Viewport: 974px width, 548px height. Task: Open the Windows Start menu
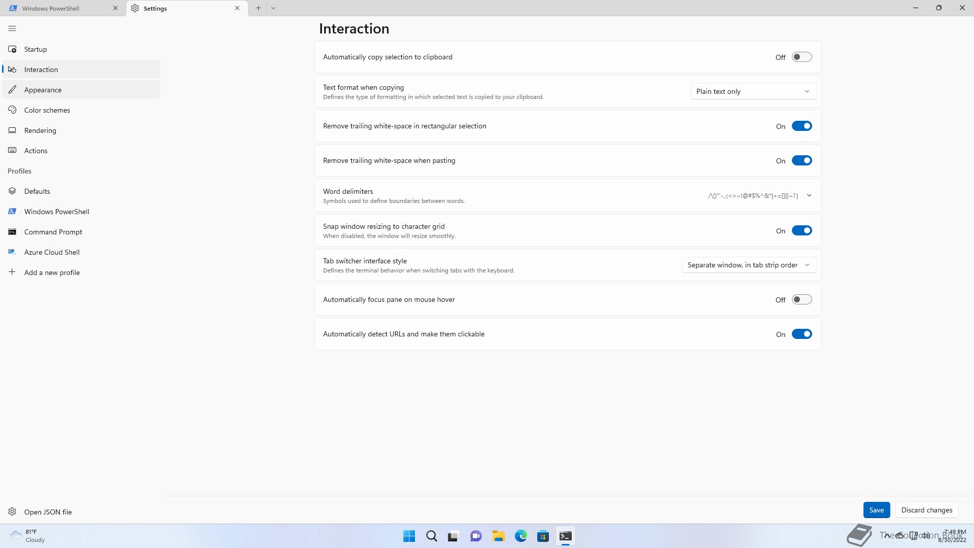point(409,536)
